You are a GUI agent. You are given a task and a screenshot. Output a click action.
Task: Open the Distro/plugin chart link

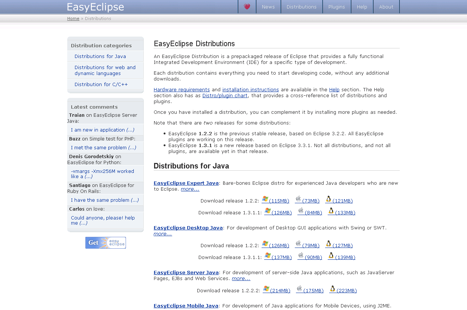tap(225, 96)
